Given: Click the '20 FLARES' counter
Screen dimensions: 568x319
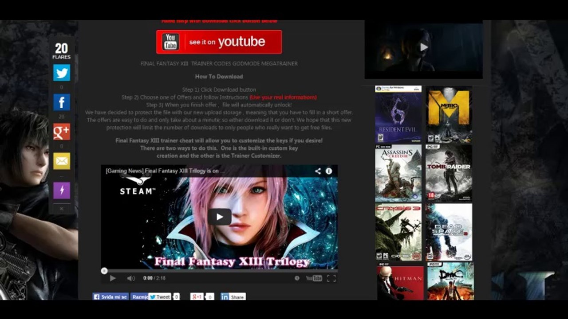Looking at the screenshot, I should [x=62, y=51].
